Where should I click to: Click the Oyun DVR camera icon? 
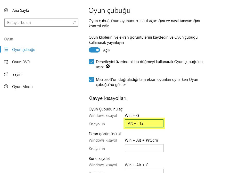pyautogui.click(x=6, y=62)
